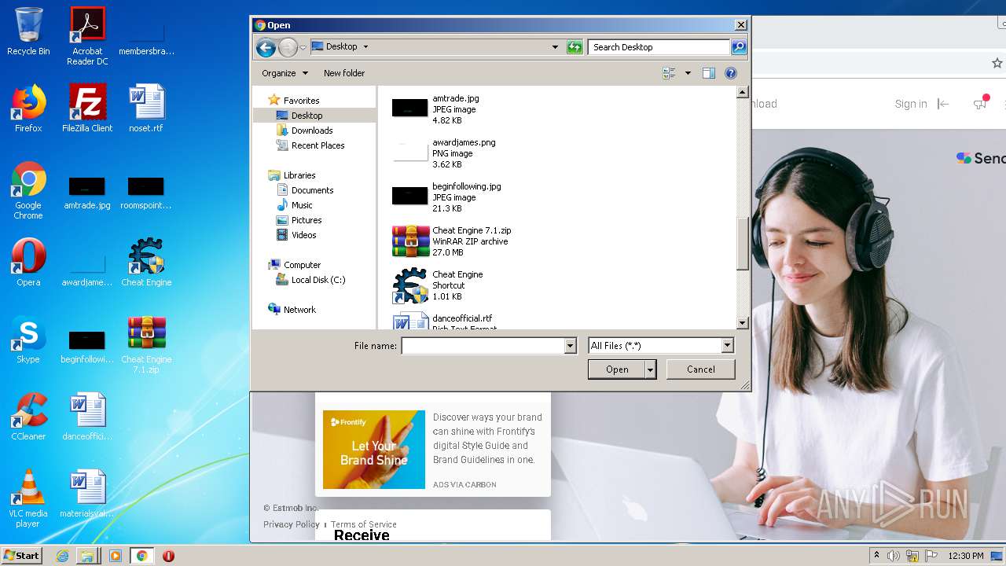
Task: Open the All Files type dropdown
Action: [727, 346]
